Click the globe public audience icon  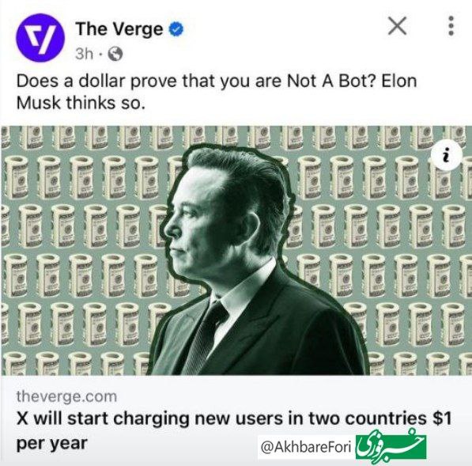coord(115,54)
